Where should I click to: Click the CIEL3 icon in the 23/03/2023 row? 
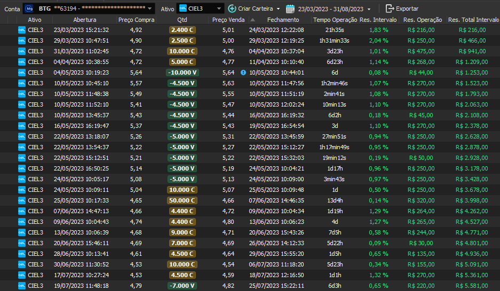[22, 30]
